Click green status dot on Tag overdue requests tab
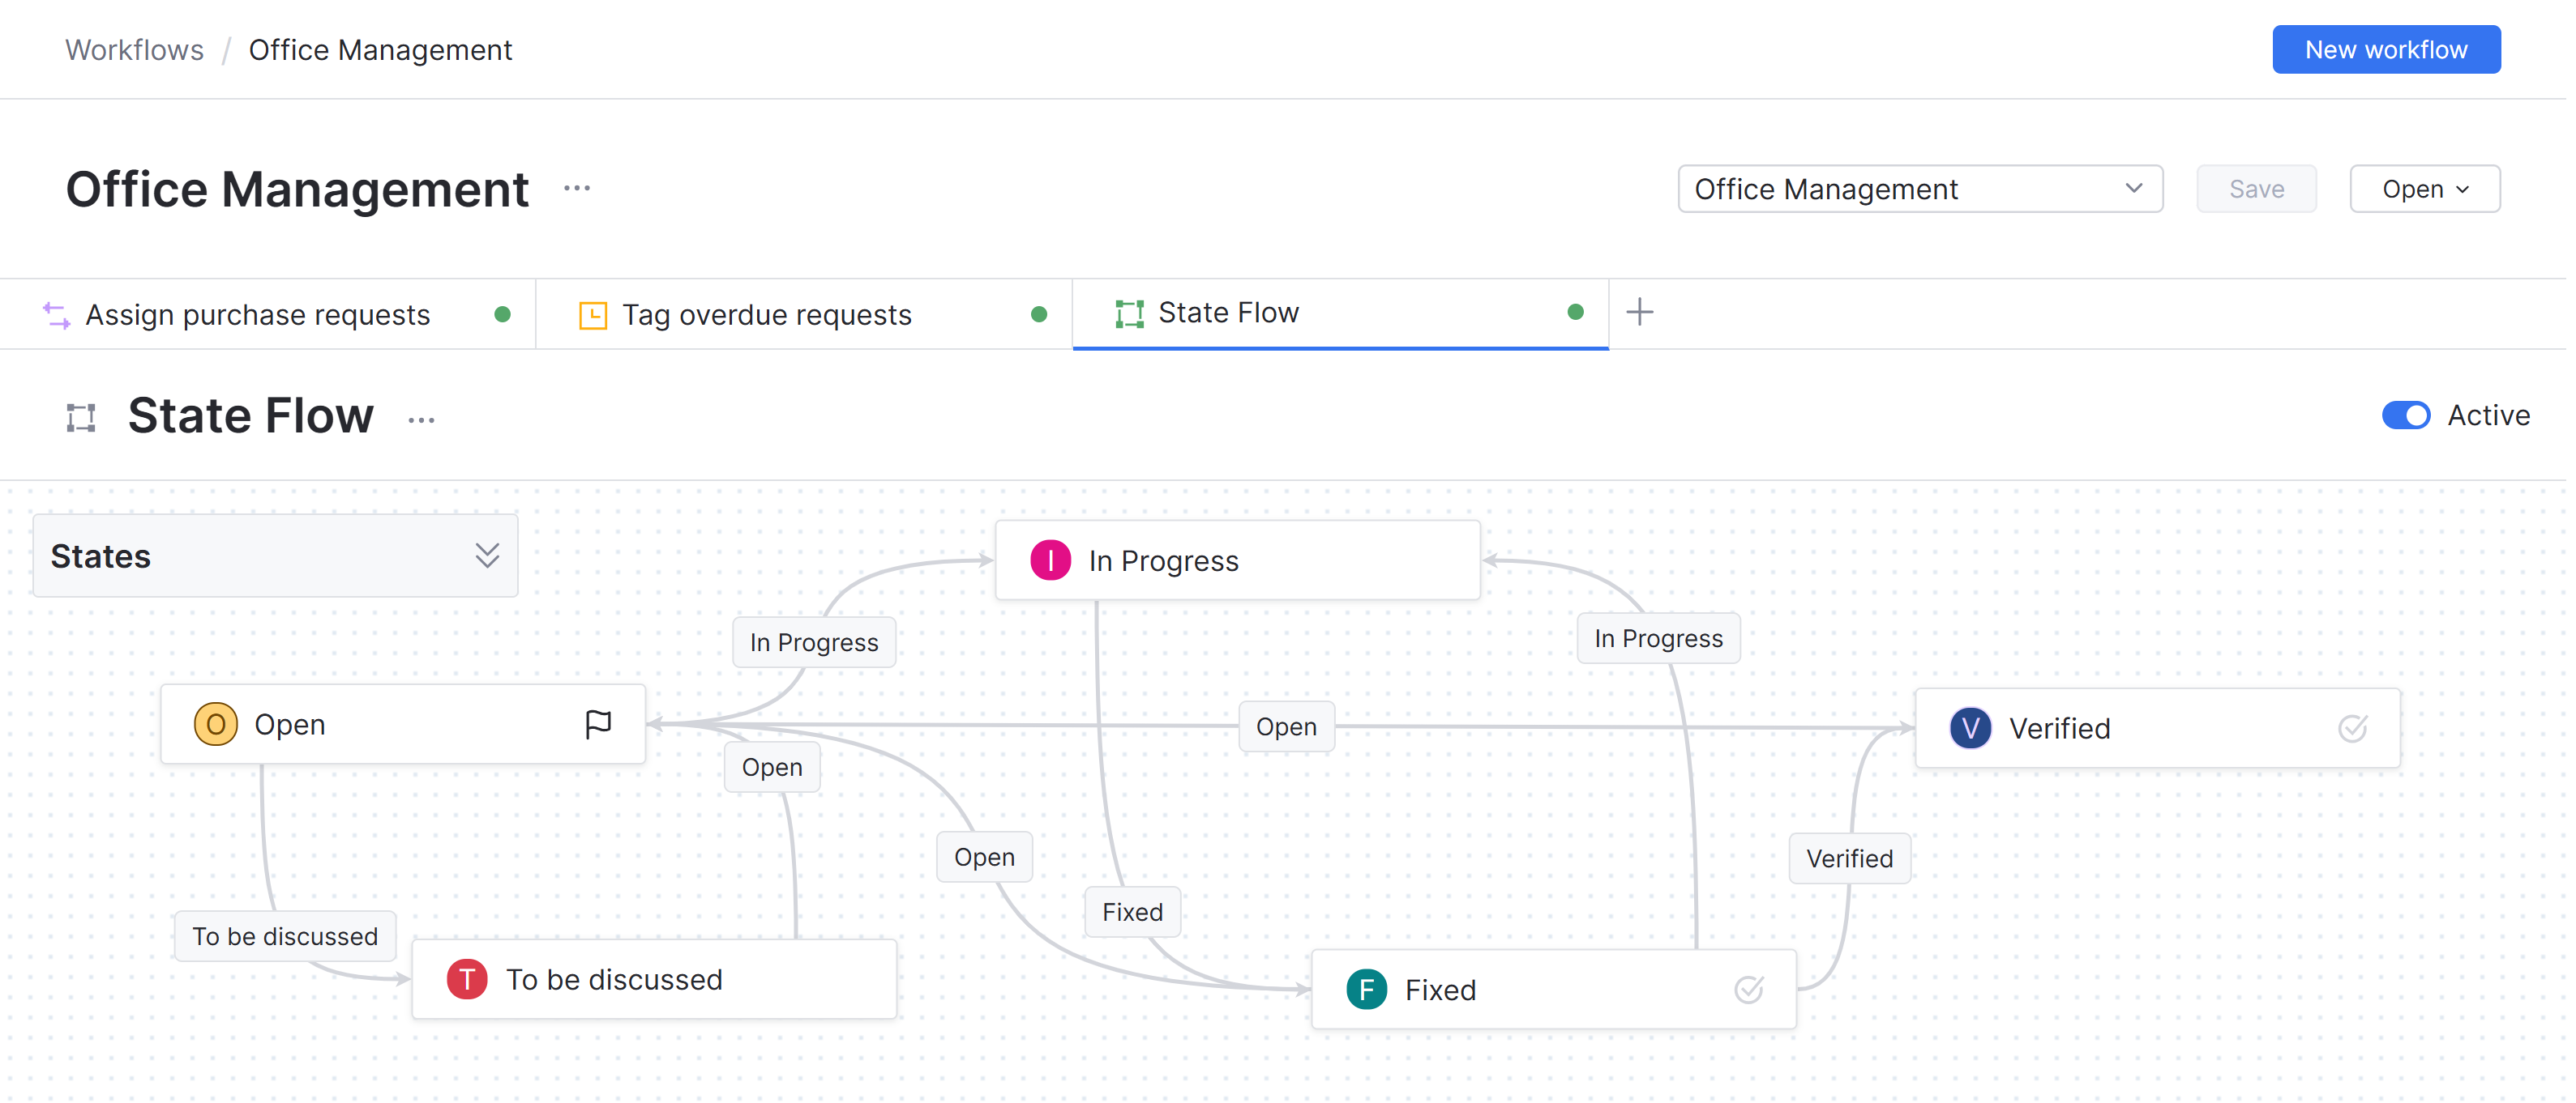 1039,315
